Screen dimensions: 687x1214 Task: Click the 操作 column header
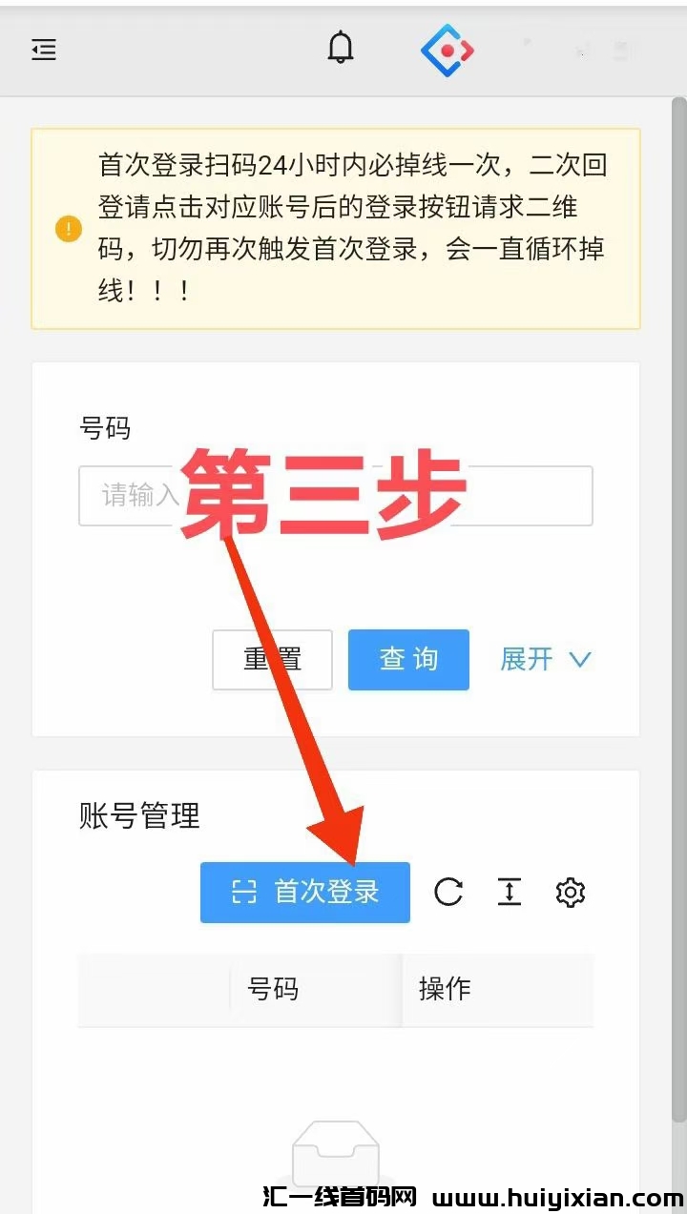pyautogui.click(x=445, y=989)
